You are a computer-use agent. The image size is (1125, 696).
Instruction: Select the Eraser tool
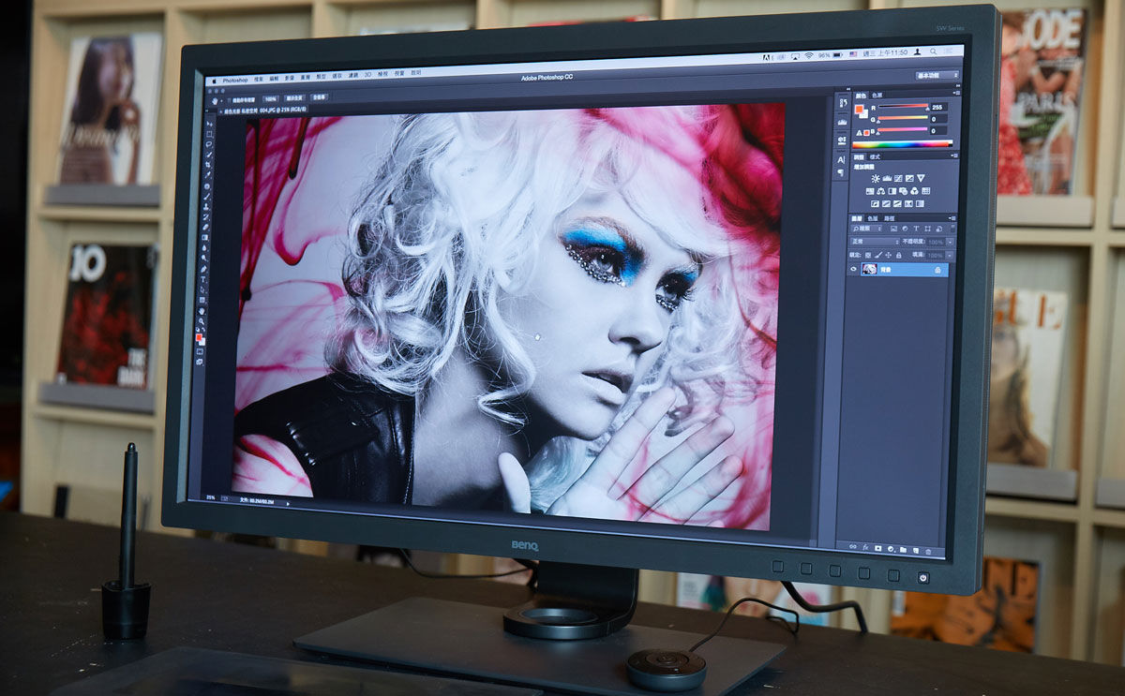(x=205, y=228)
